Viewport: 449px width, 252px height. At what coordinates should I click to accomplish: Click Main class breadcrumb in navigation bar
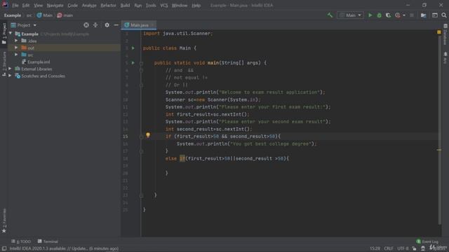click(45, 15)
